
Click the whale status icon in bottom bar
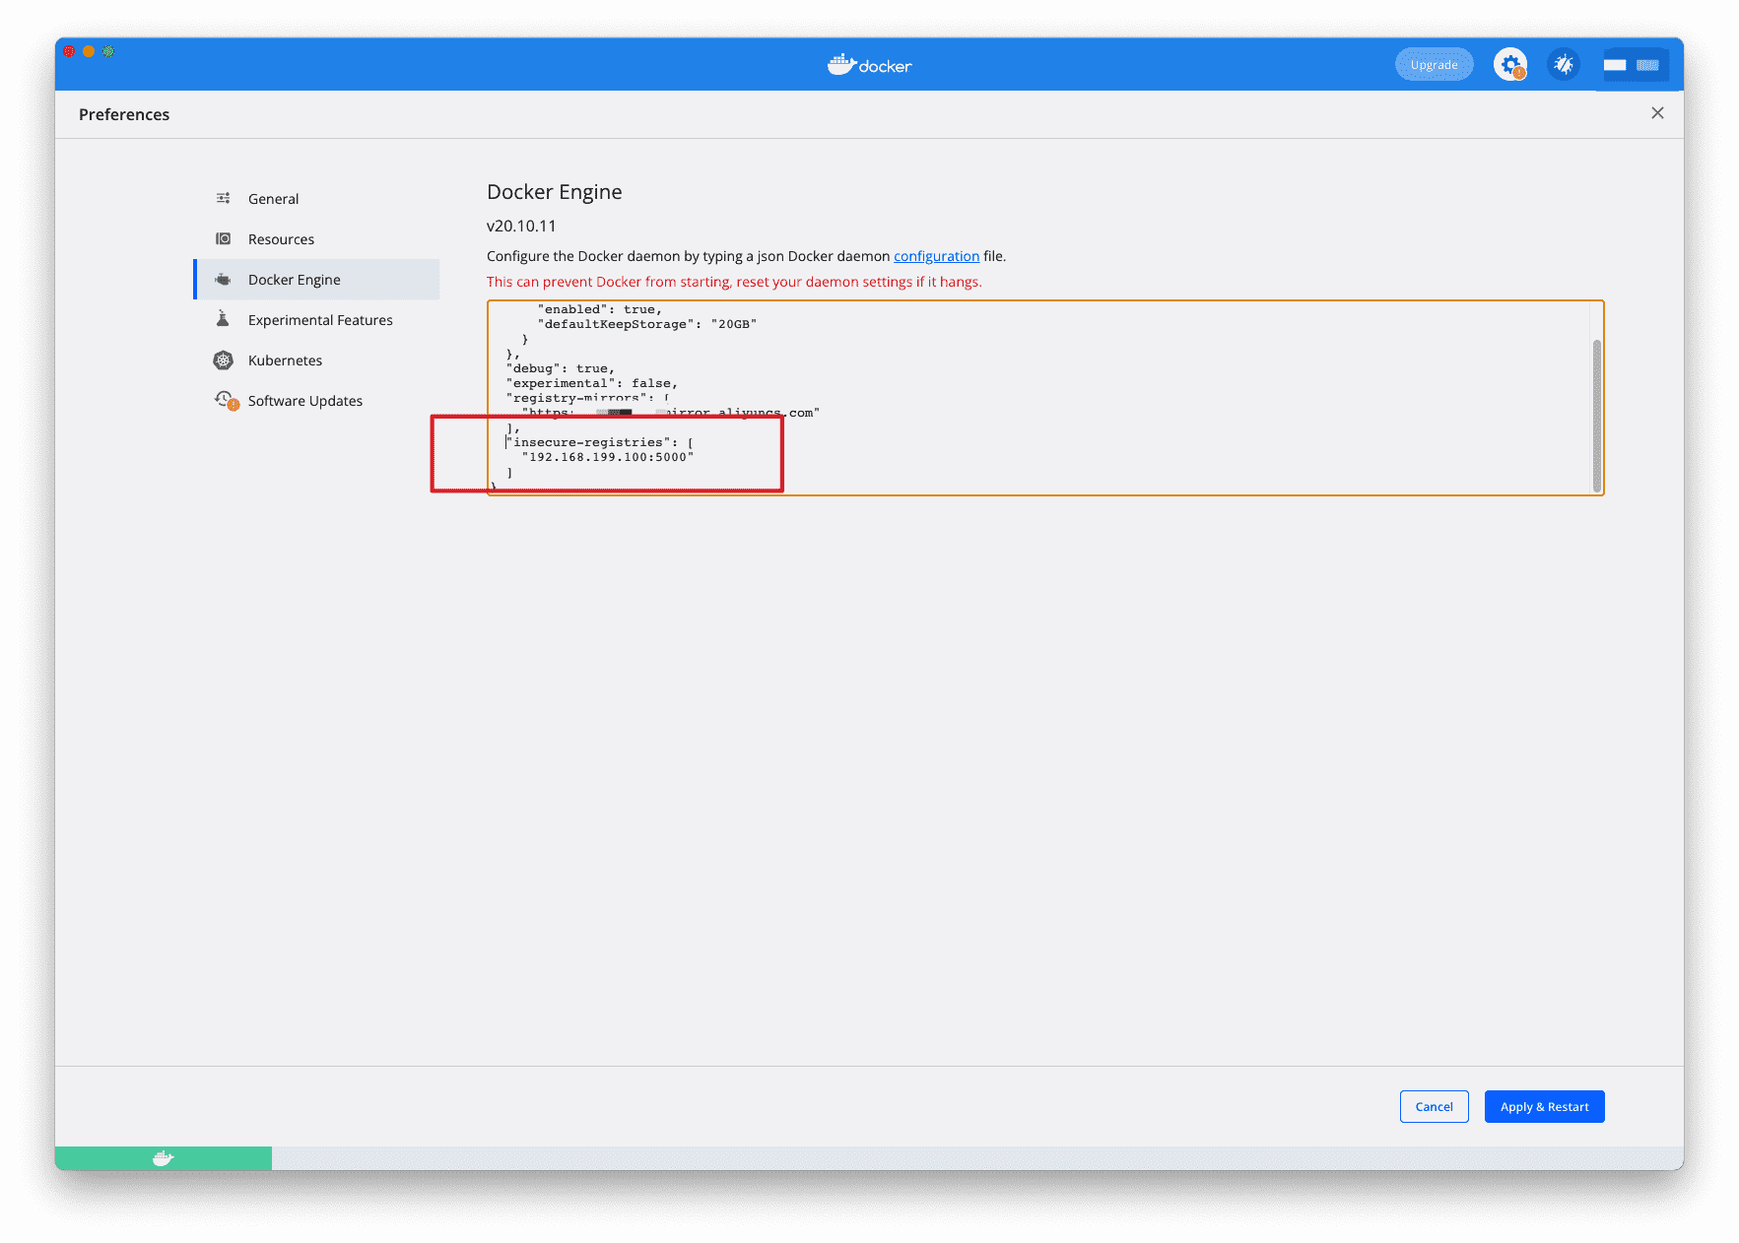click(164, 1158)
